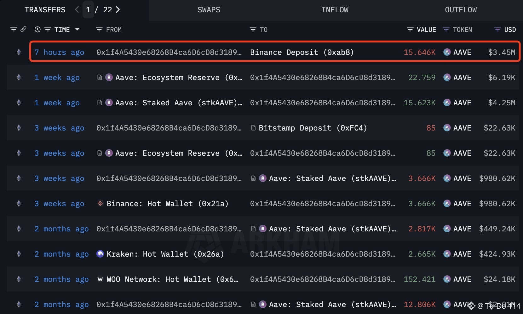The image size is (523, 314).
Task: Click the '1 week ago' time in $6.19K row
Action: pos(57,78)
